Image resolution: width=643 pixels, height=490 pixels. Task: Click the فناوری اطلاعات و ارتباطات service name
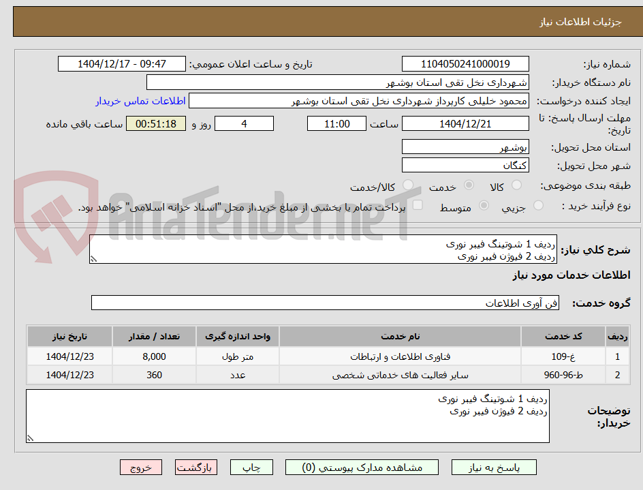[x=401, y=356]
